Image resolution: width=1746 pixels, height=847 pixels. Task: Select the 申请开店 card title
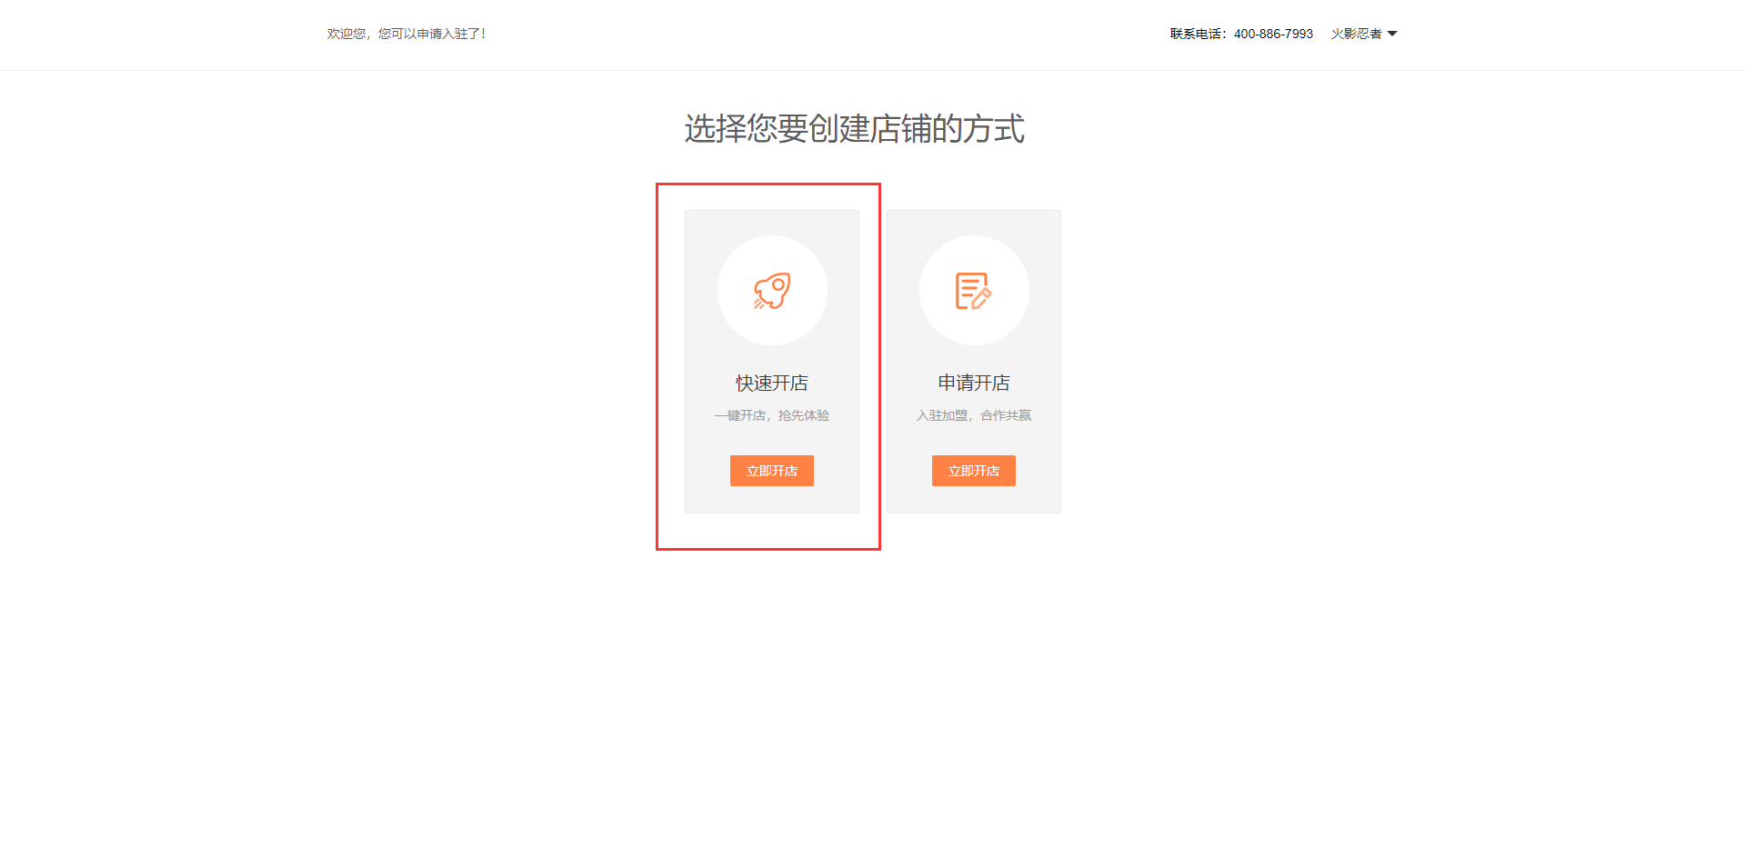click(x=974, y=383)
